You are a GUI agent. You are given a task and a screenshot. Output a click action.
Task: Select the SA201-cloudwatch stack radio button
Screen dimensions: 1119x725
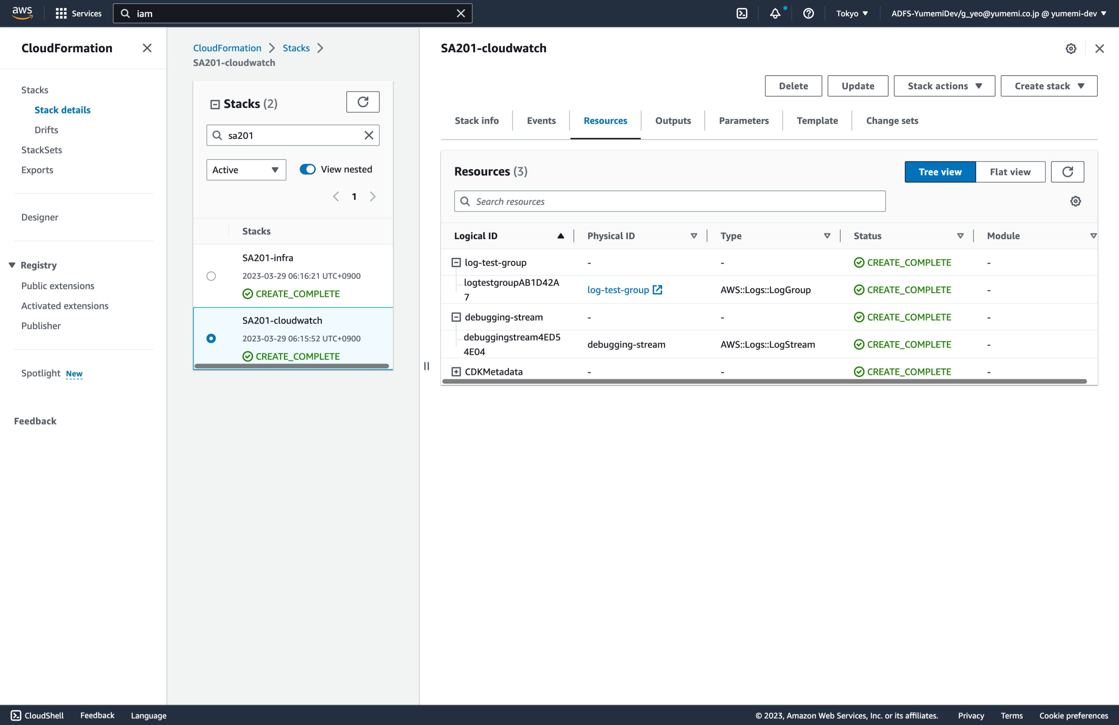(x=211, y=338)
